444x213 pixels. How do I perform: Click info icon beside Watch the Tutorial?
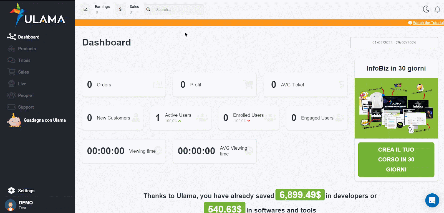[410, 23]
